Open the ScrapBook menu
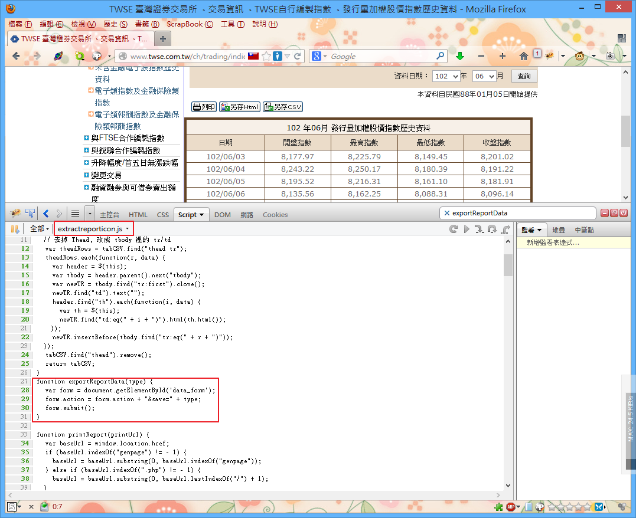636x518 pixels. [190, 24]
